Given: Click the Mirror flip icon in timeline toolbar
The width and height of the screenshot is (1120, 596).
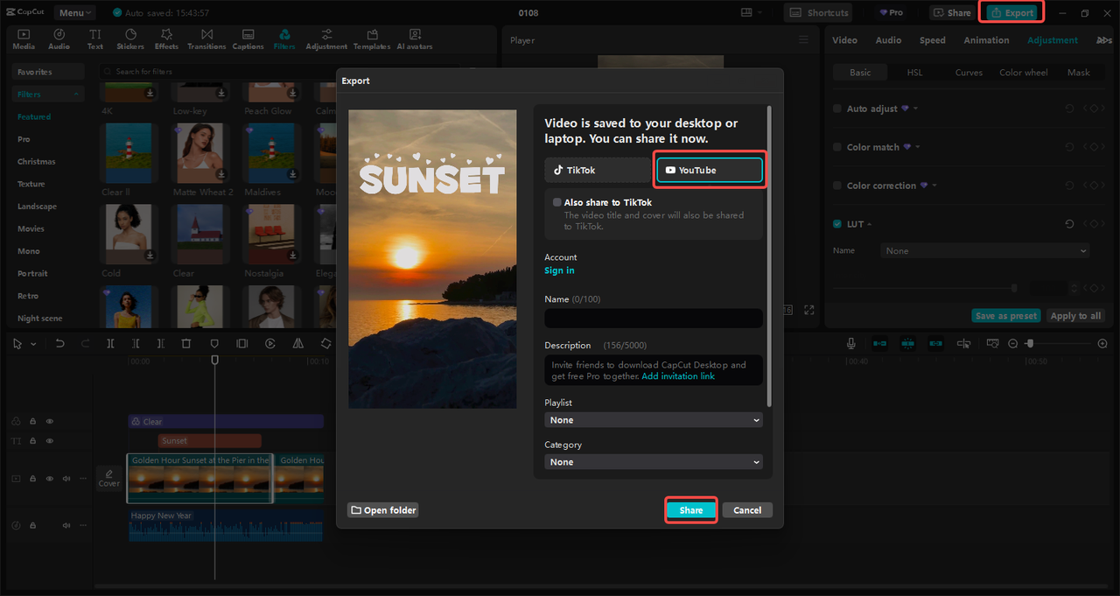Looking at the screenshot, I should click(x=298, y=344).
